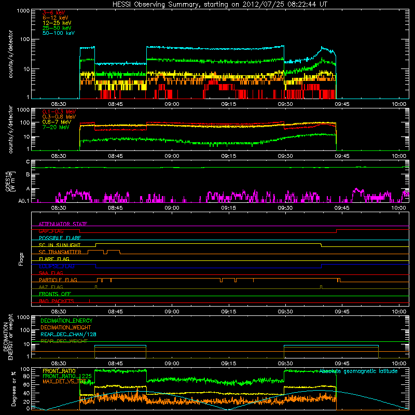This screenshot has height=415, width=415.
Task: Click the REAR_DEC_WEIGHT legend label
Action: coord(64,341)
